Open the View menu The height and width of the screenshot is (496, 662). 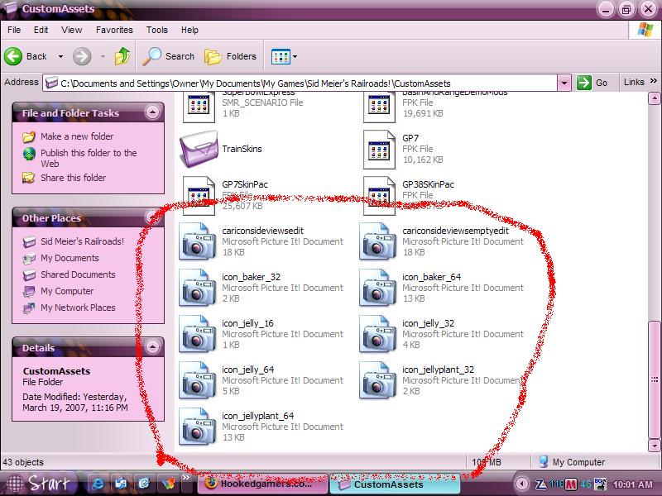click(x=71, y=30)
